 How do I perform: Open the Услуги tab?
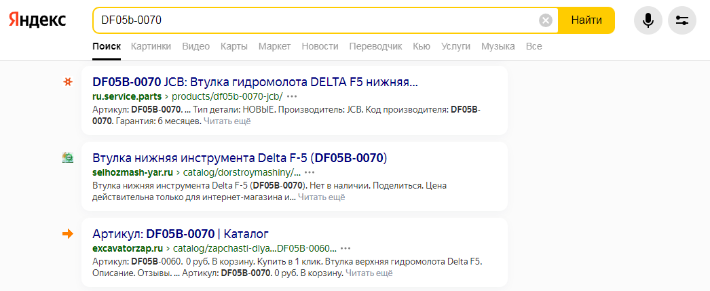pos(455,46)
